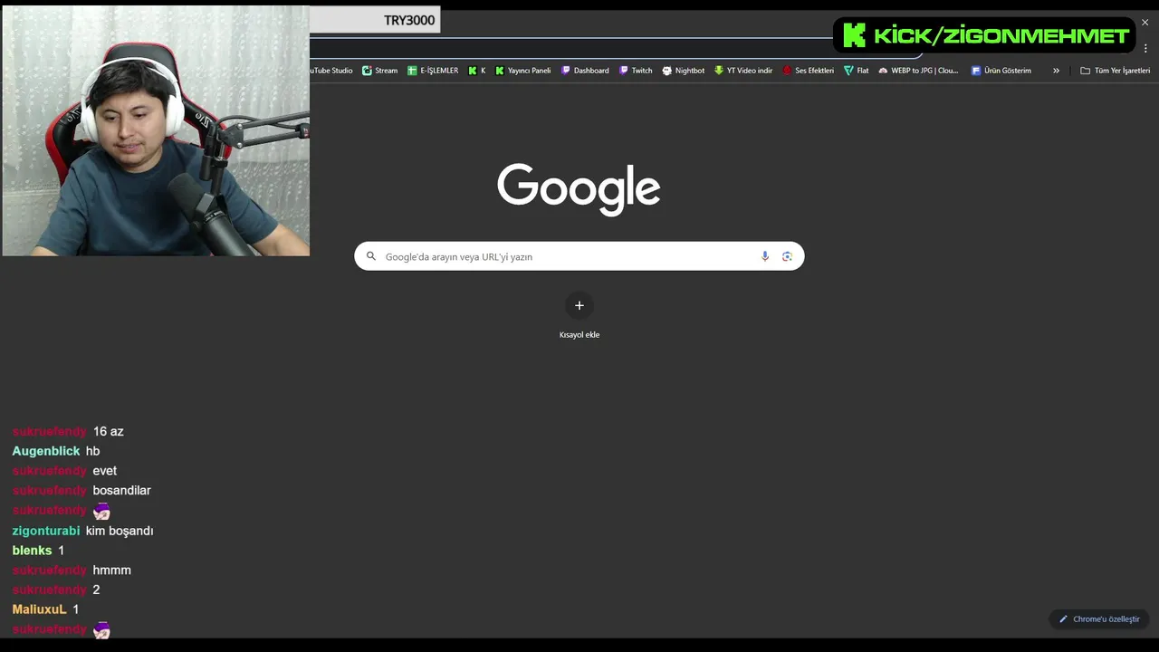Image resolution: width=1159 pixels, height=652 pixels.
Task: Open the E-İŞLEMLER bookmark
Action: coord(433,71)
